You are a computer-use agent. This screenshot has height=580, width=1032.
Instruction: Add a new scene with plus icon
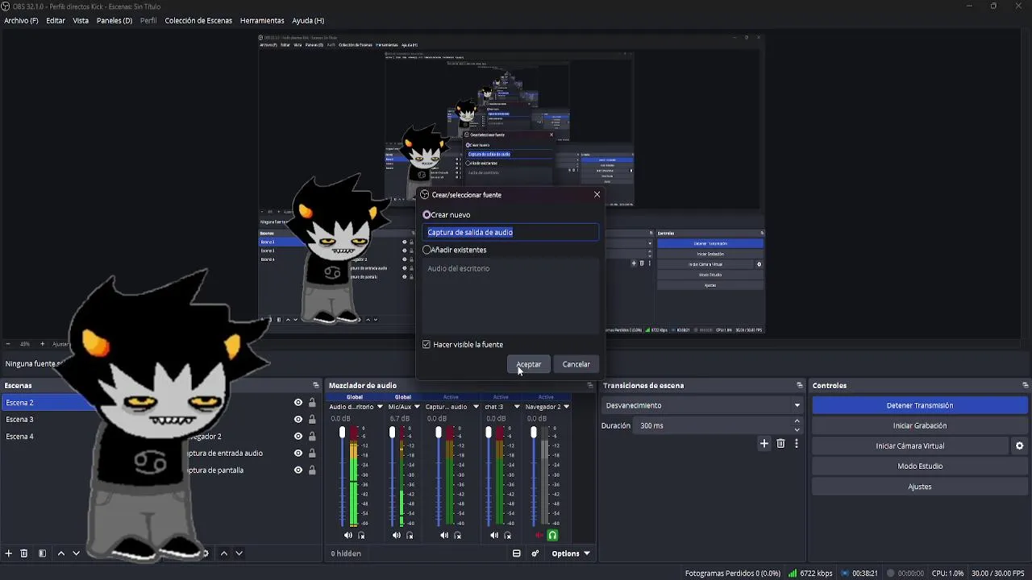pyautogui.click(x=9, y=553)
